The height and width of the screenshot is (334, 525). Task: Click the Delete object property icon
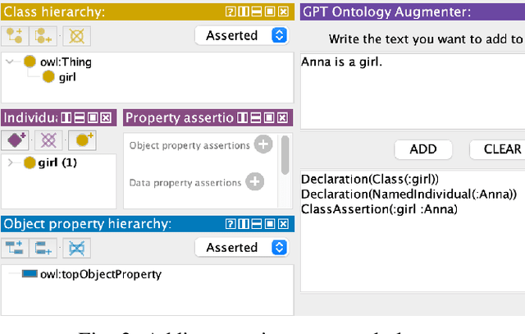tap(76, 247)
